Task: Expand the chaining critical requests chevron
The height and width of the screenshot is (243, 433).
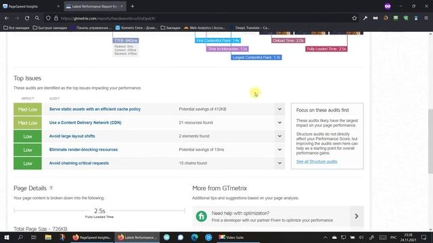Action: (279, 163)
